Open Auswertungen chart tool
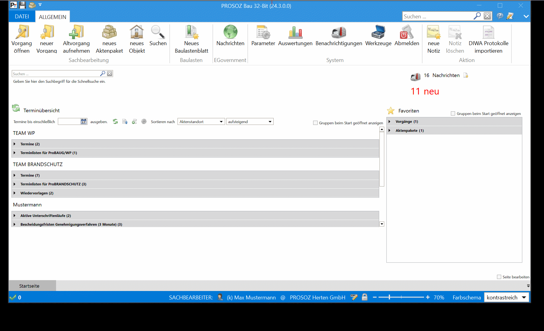This screenshot has height=331, width=544. (x=295, y=36)
